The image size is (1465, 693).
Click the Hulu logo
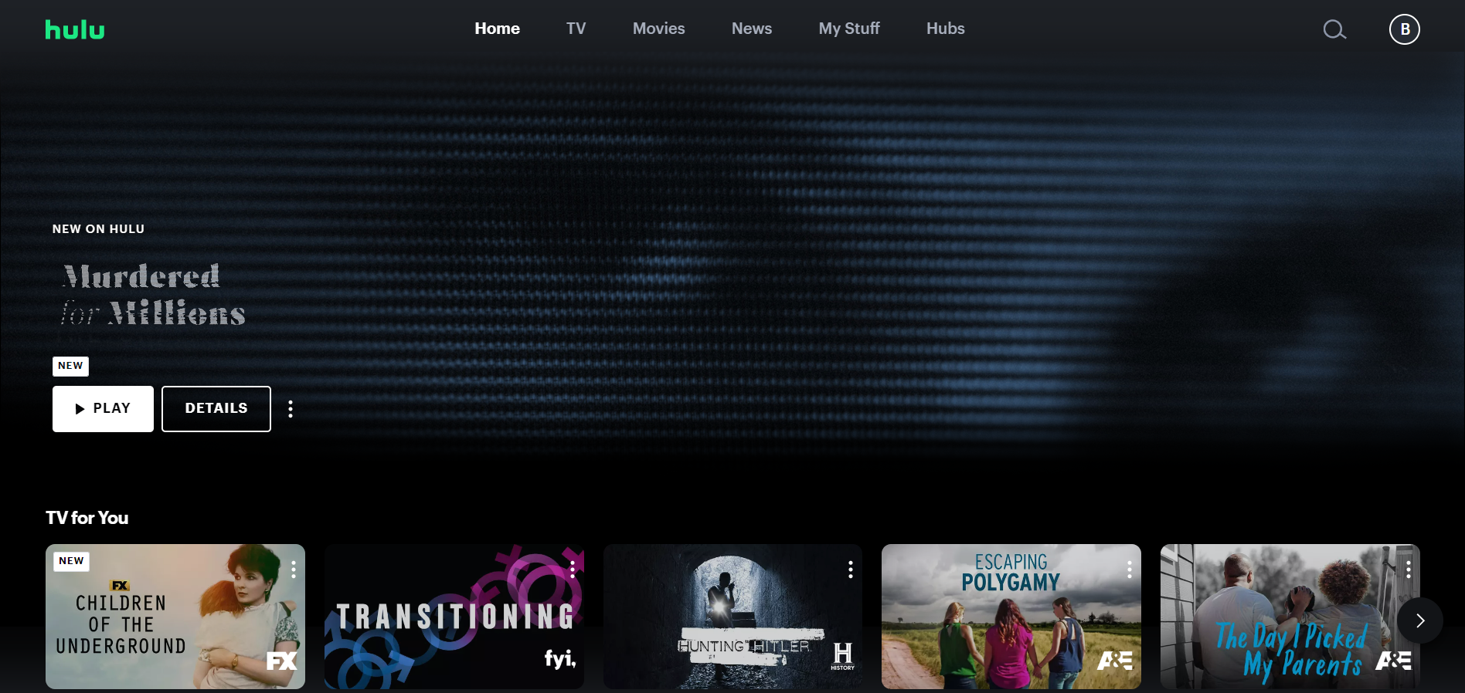pos(75,29)
